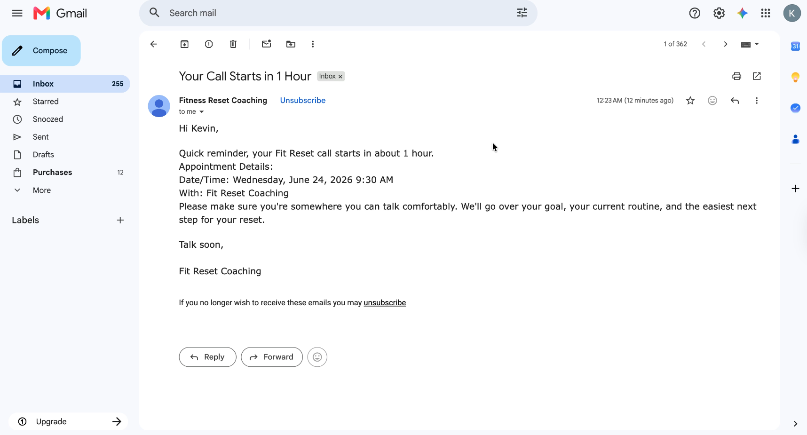Get add-ons plus icon
Viewport: 807px width, 435px height.
795,189
